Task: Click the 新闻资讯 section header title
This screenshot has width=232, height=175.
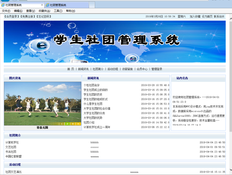Action: (93, 78)
